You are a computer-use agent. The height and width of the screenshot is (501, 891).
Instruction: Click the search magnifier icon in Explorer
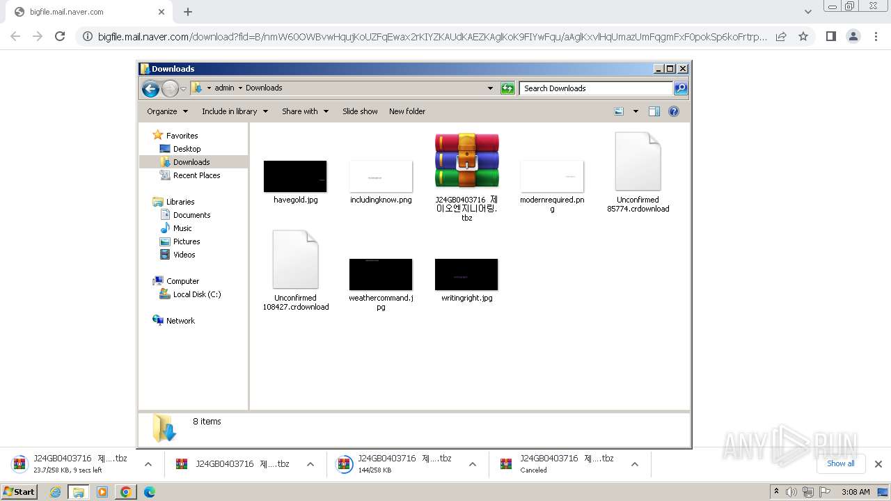681,88
